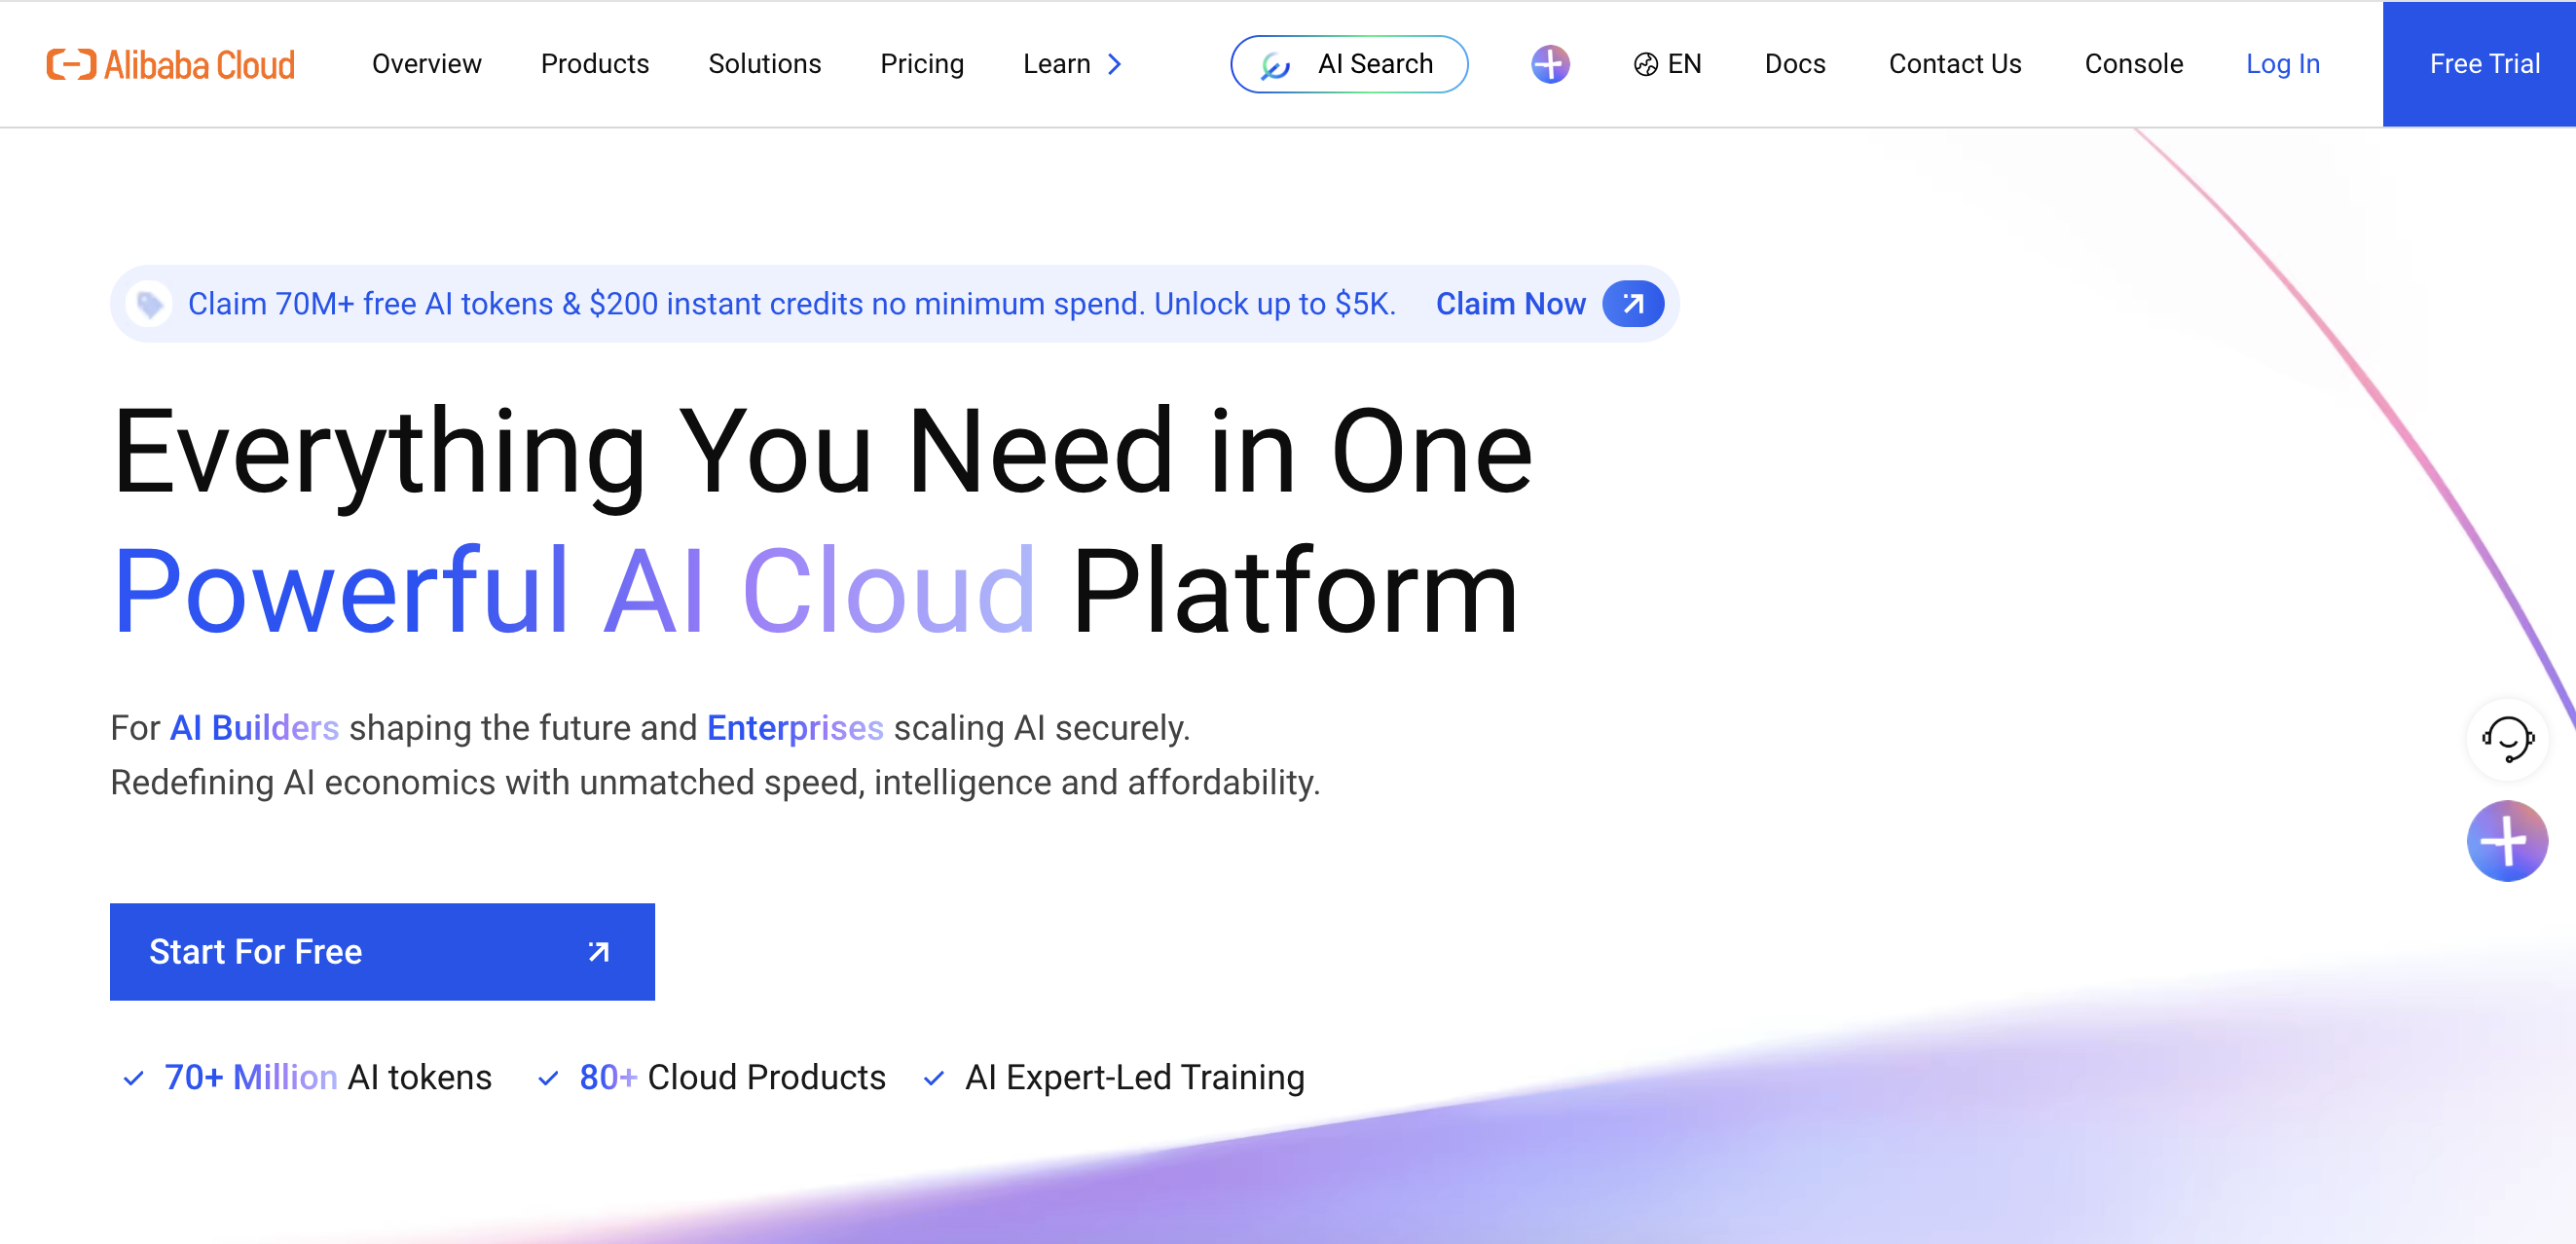Open the Docs link
Viewport: 2576px width, 1244px height.
[1794, 64]
